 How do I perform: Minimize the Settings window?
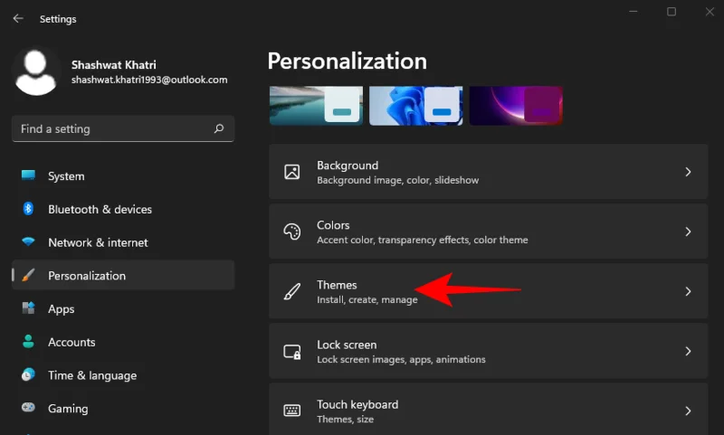pyautogui.click(x=633, y=12)
